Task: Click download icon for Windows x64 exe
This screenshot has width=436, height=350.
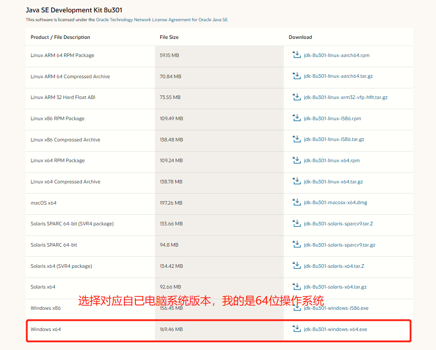Action: point(297,329)
